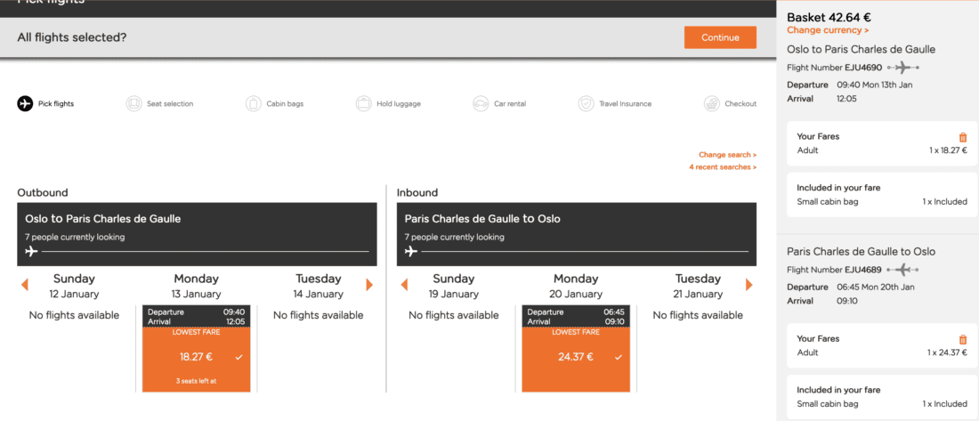Click the Cabin bags step icon
This screenshot has height=421, width=979.
pos(254,103)
